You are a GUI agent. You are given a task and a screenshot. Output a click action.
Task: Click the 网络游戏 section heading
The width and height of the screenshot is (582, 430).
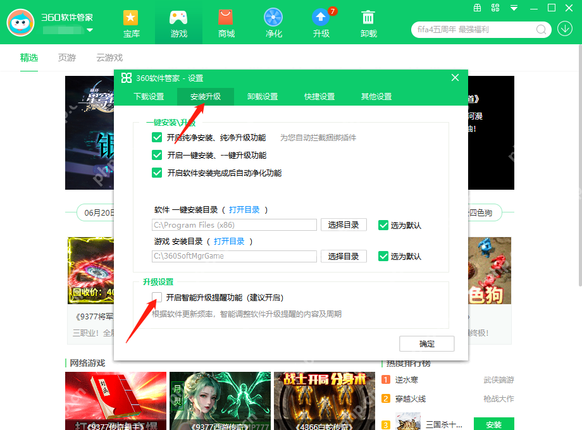pyautogui.click(x=87, y=363)
